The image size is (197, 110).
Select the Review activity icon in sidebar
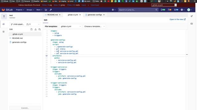3,32
